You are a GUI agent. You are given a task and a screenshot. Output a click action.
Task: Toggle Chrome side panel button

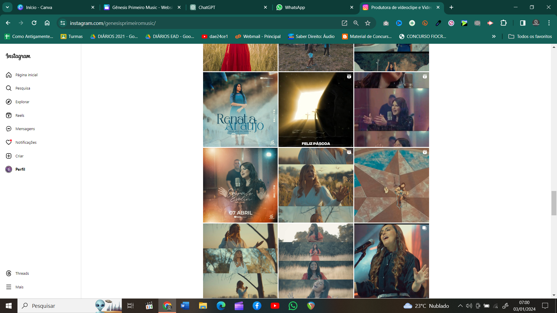522,23
